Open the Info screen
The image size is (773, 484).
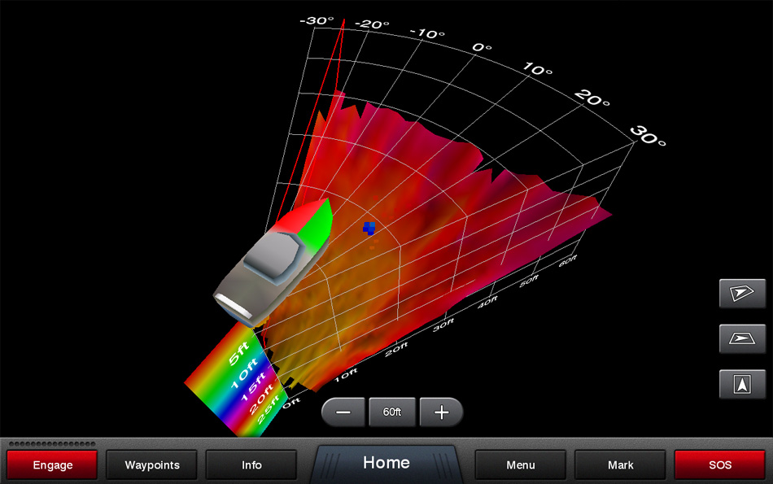[251, 465]
